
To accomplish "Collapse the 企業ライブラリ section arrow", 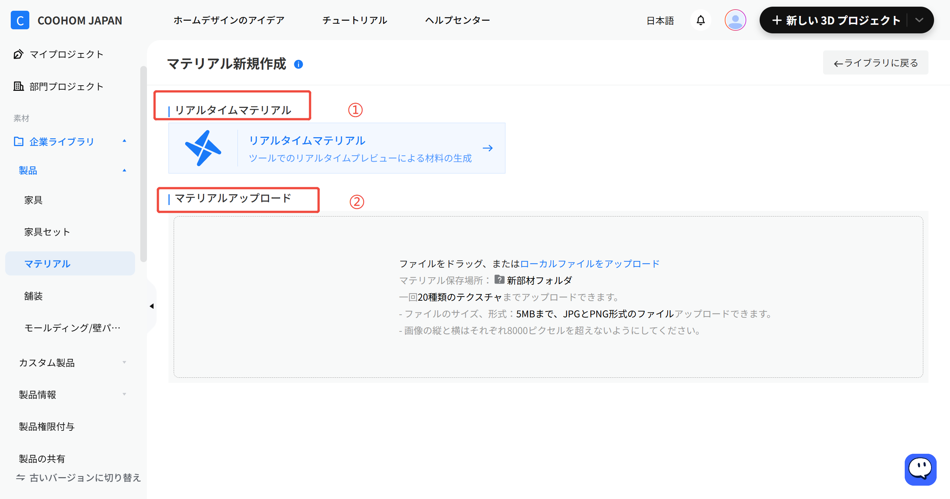I will pyautogui.click(x=124, y=141).
